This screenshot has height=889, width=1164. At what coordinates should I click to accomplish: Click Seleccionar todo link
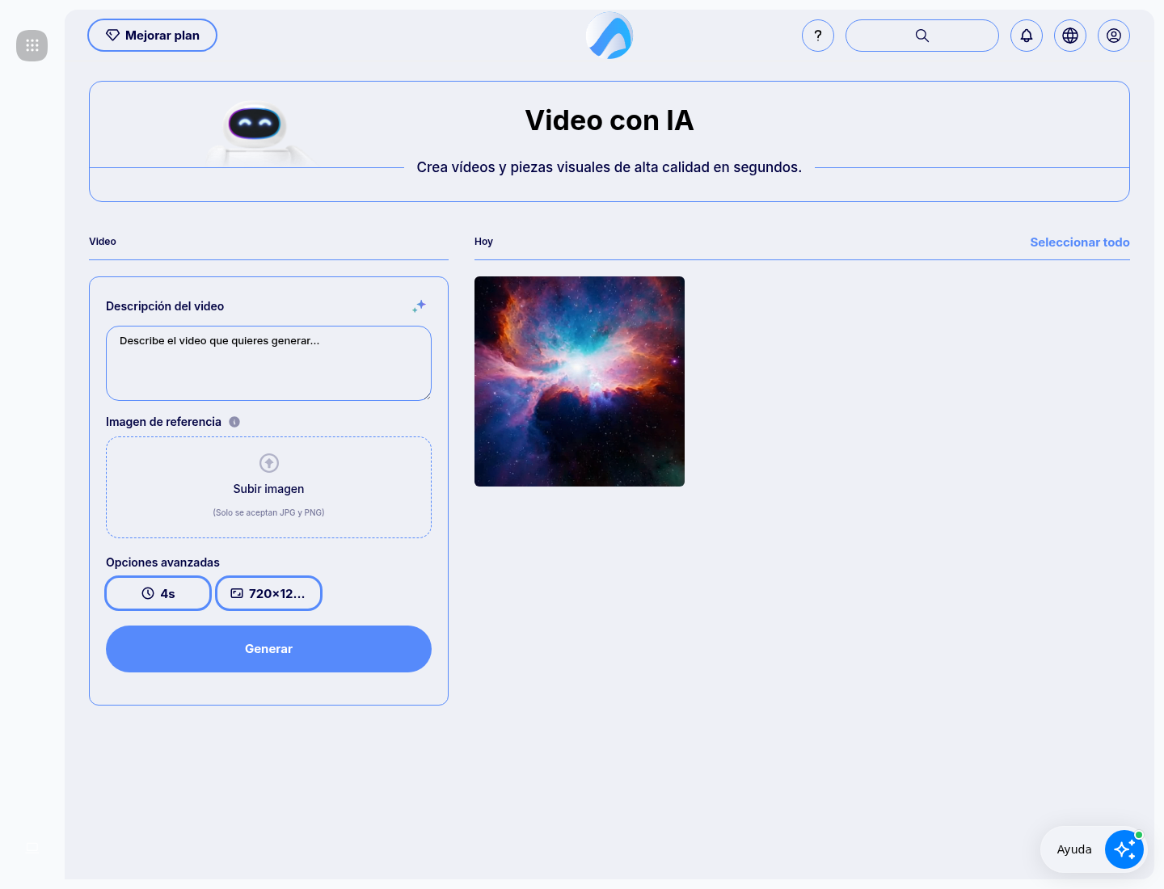pos(1080,242)
